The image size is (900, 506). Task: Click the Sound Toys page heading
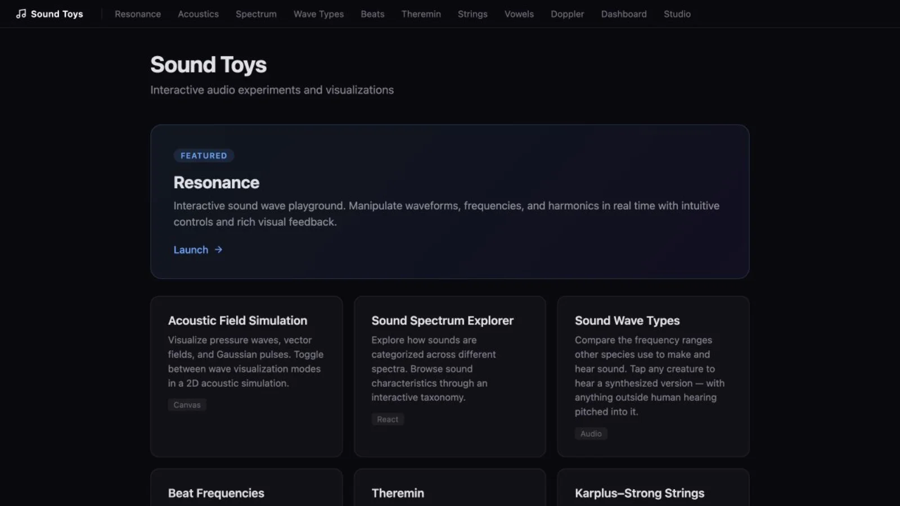click(x=209, y=65)
